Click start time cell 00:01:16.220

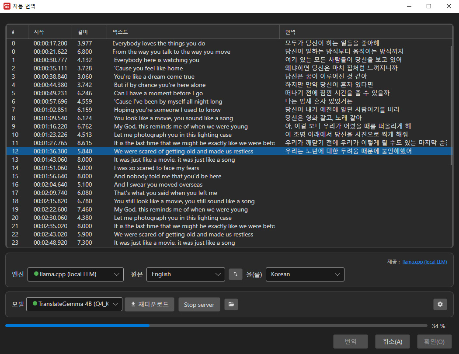[x=50, y=126]
